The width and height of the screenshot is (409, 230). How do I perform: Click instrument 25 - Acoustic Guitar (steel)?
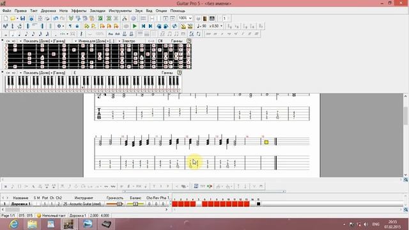(82, 204)
